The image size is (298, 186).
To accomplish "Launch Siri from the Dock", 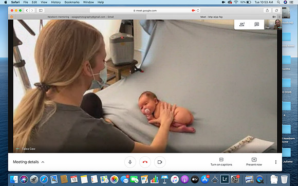I will click(24, 179).
